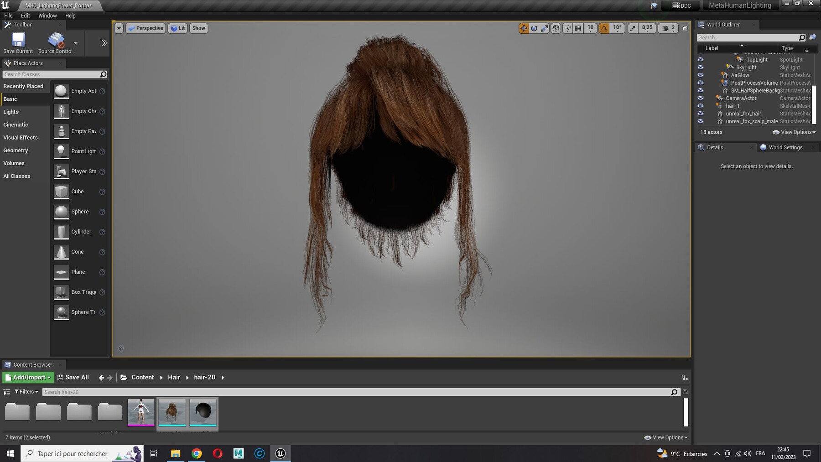Click in the Search Classes field
The width and height of the screenshot is (821, 462).
[51, 74]
